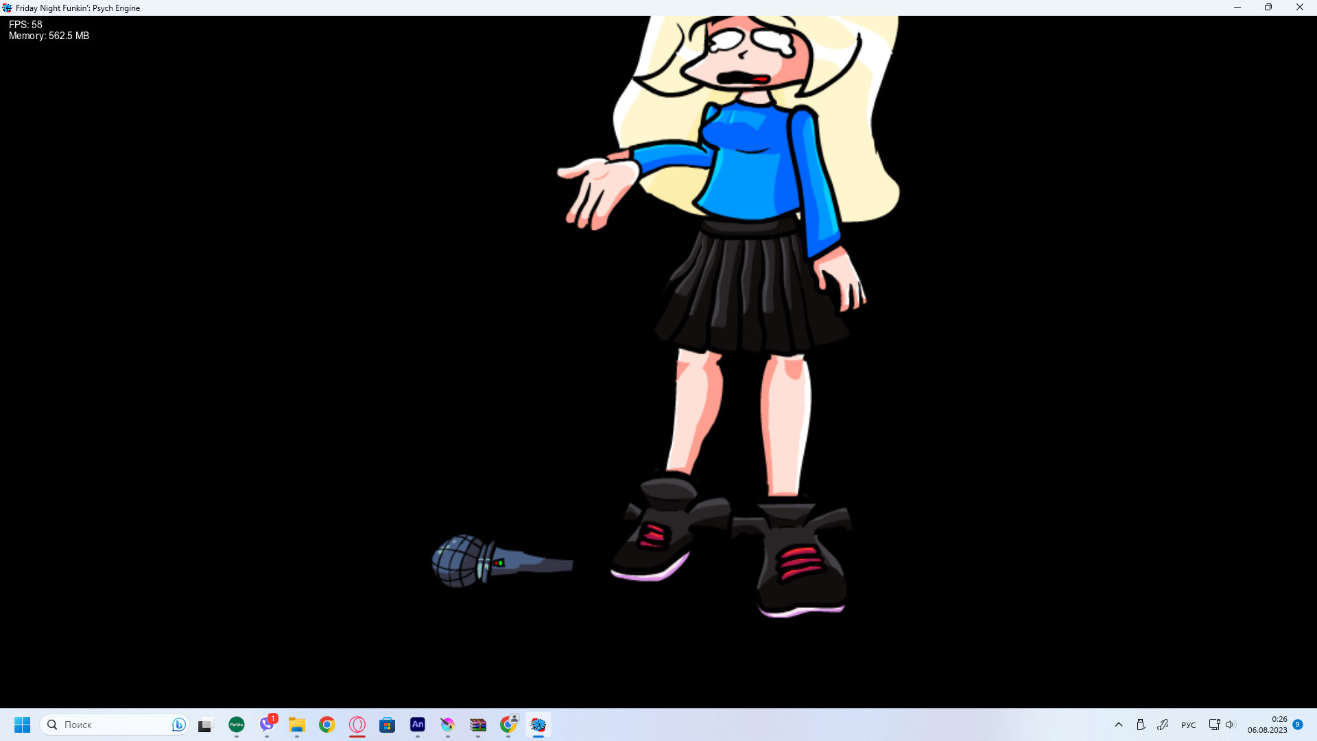The width and height of the screenshot is (1317, 741).
Task: Open notification center badge showing 9
Action: tap(1298, 725)
